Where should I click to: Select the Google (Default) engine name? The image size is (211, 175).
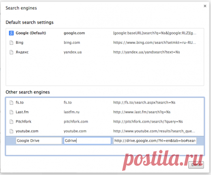pyautogui.click(x=31, y=33)
